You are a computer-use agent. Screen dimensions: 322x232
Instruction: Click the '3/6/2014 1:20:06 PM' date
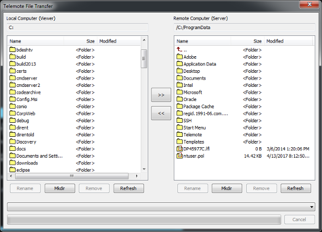tap(288, 149)
